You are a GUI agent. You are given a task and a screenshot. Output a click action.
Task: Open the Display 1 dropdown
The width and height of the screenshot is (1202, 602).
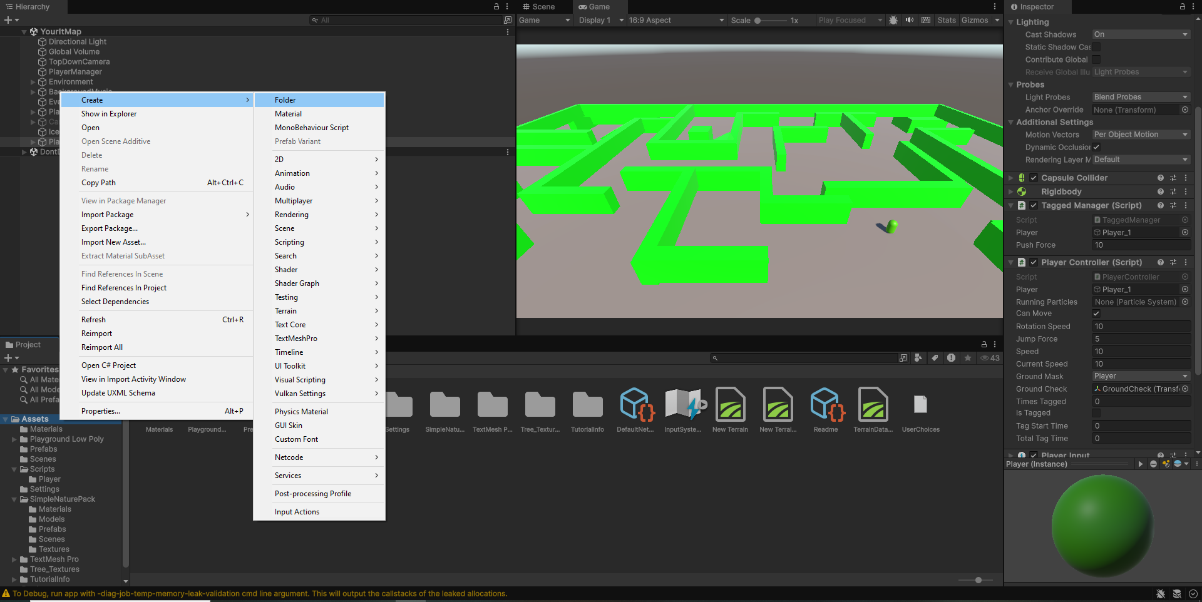(x=601, y=20)
